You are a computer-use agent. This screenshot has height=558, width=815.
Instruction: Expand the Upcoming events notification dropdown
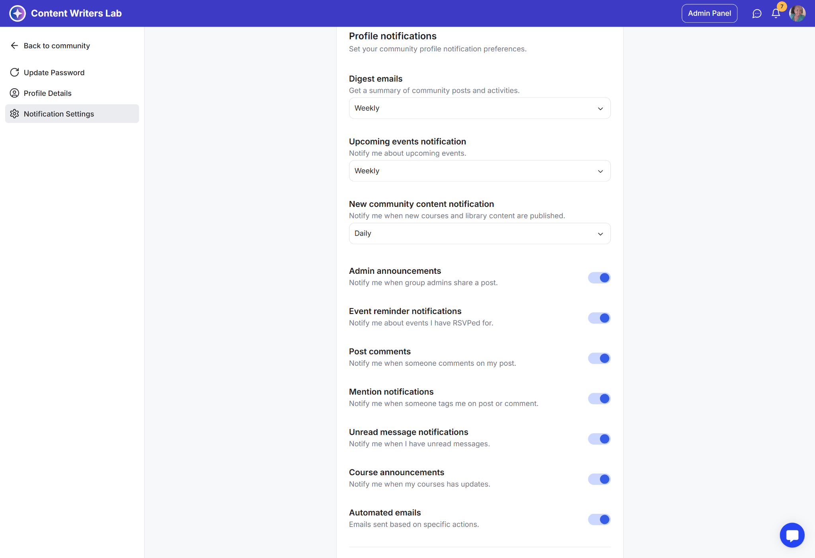[x=480, y=171]
